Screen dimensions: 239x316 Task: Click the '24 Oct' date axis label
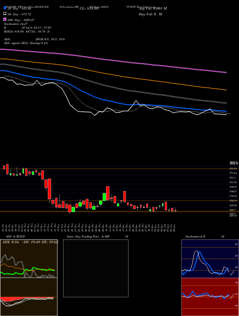tap(4, 228)
